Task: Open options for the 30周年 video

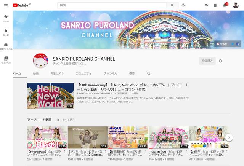Action: pyautogui.click(x=227, y=152)
